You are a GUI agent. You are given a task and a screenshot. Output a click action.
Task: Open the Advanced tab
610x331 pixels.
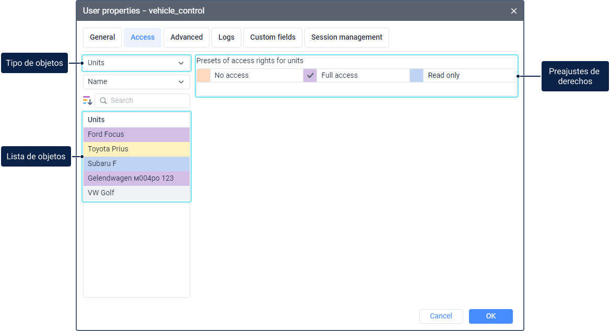[x=186, y=38]
